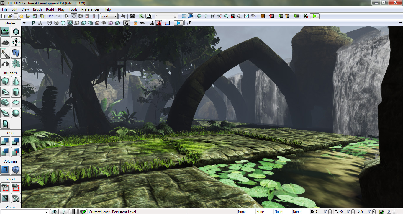This screenshot has width=403, height=214.
Task: Toggle scale snapping checkbox beside 5%
Action: click(369, 212)
